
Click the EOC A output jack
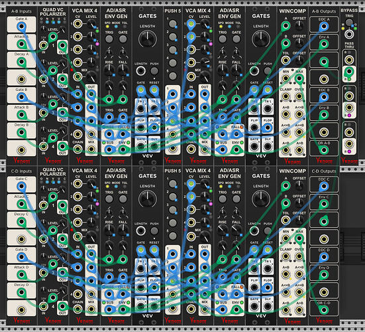coord(324,26)
